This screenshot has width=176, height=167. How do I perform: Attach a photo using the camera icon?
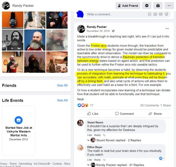155,14
